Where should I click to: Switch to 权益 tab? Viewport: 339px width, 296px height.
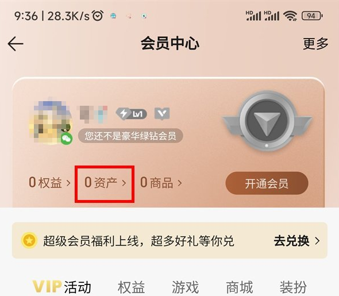[x=131, y=287]
